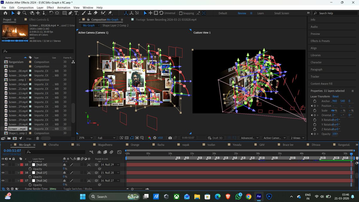Hide the Null 27 layer with its eye
This screenshot has width=359, height=202.
click(x=3, y=173)
